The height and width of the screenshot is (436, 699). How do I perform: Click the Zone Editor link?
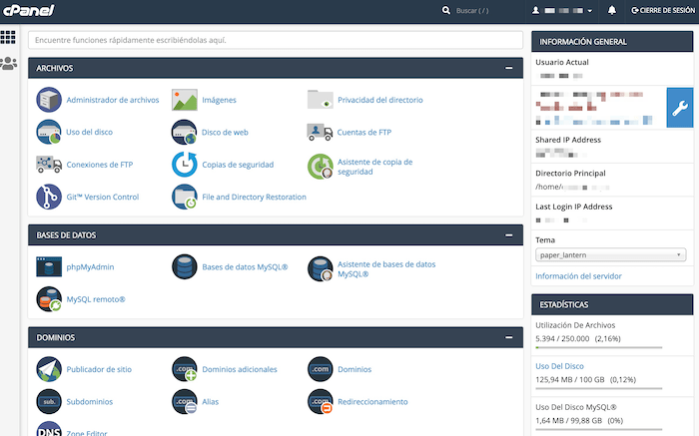[87, 433]
